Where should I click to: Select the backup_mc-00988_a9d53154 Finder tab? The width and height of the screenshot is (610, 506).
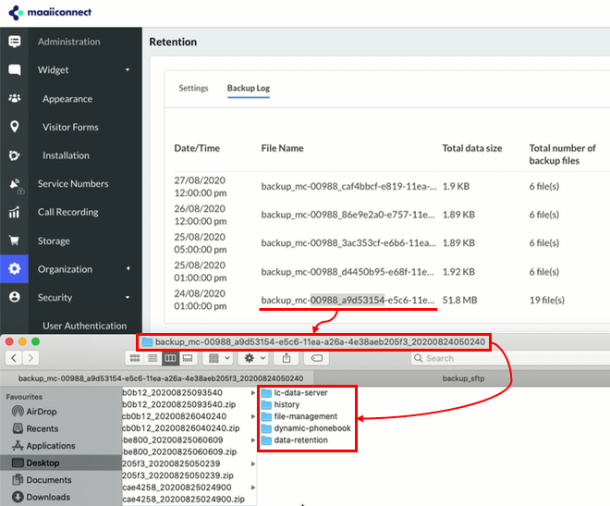pyautogui.click(x=160, y=378)
